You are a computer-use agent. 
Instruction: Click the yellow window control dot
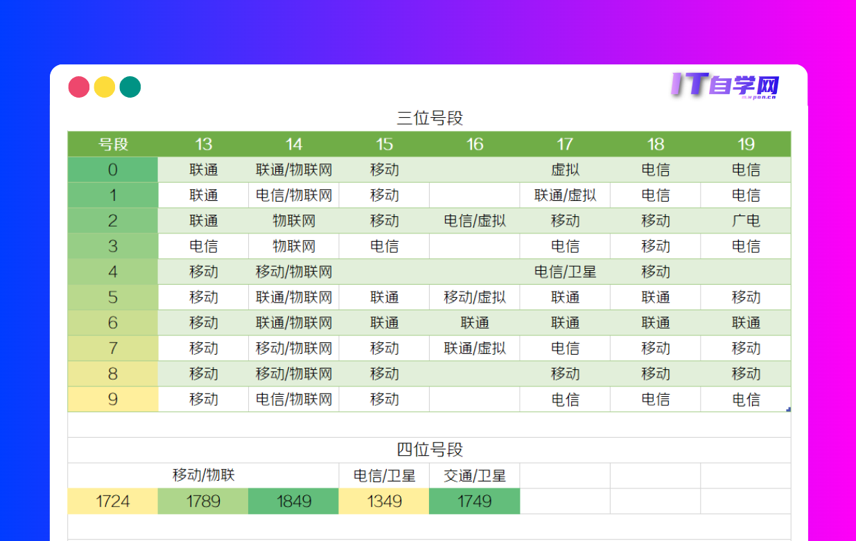(x=104, y=87)
